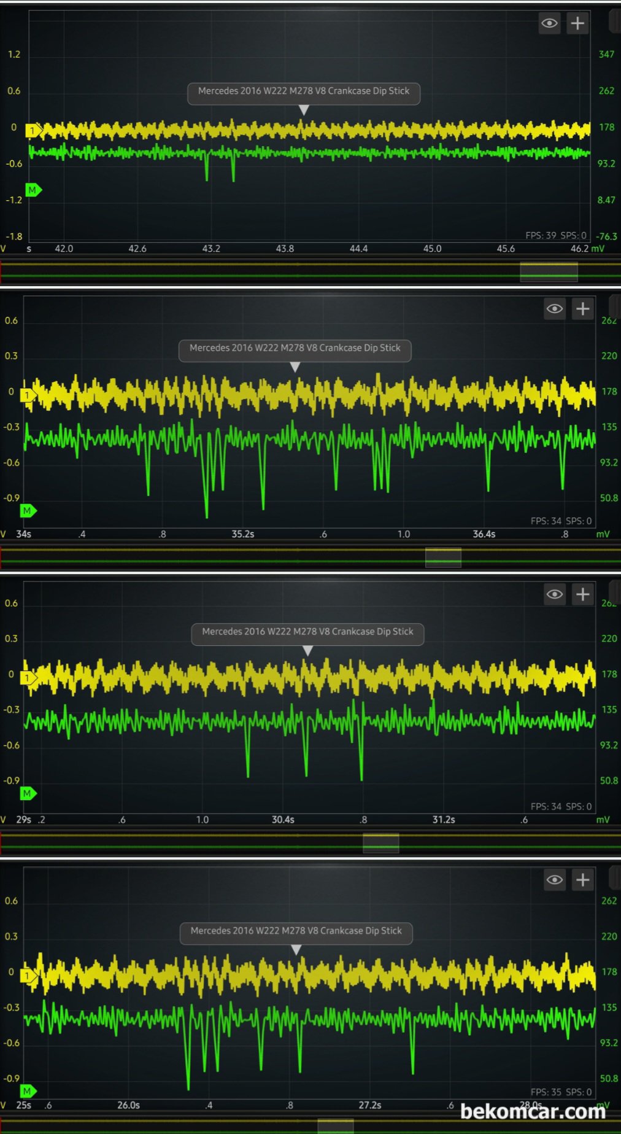This screenshot has width=621, height=1134.
Task: Click highlighted overview window below the 34s–36.4s chart
Action: [x=443, y=557]
